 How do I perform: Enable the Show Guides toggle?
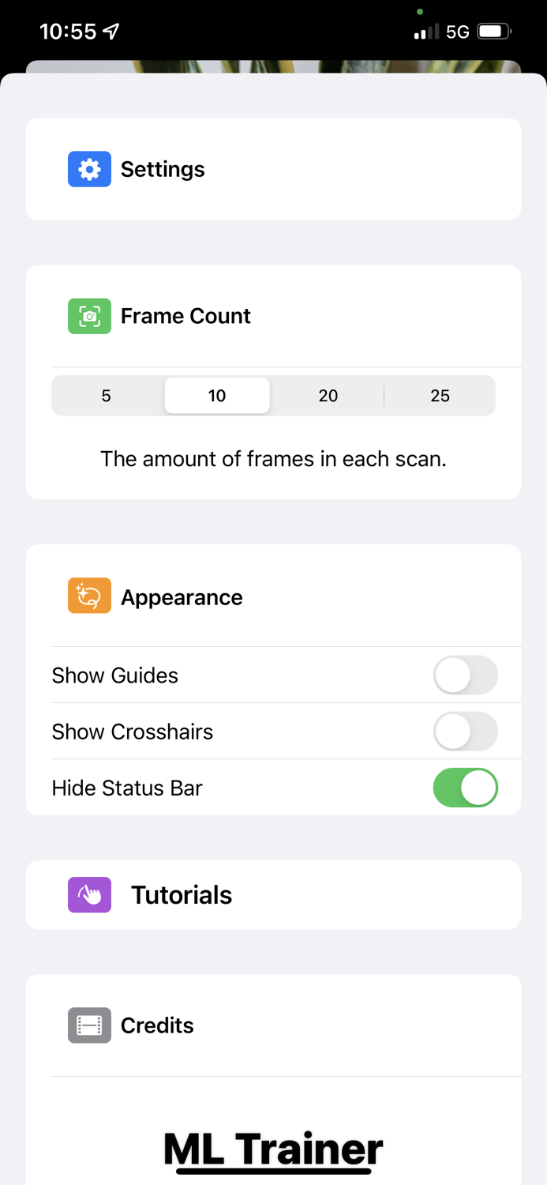(x=465, y=675)
